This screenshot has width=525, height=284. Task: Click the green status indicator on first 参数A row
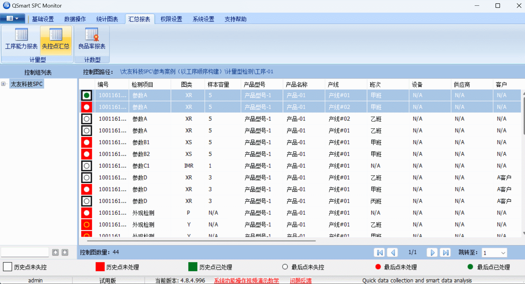pyautogui.click(x=86, y=95)
